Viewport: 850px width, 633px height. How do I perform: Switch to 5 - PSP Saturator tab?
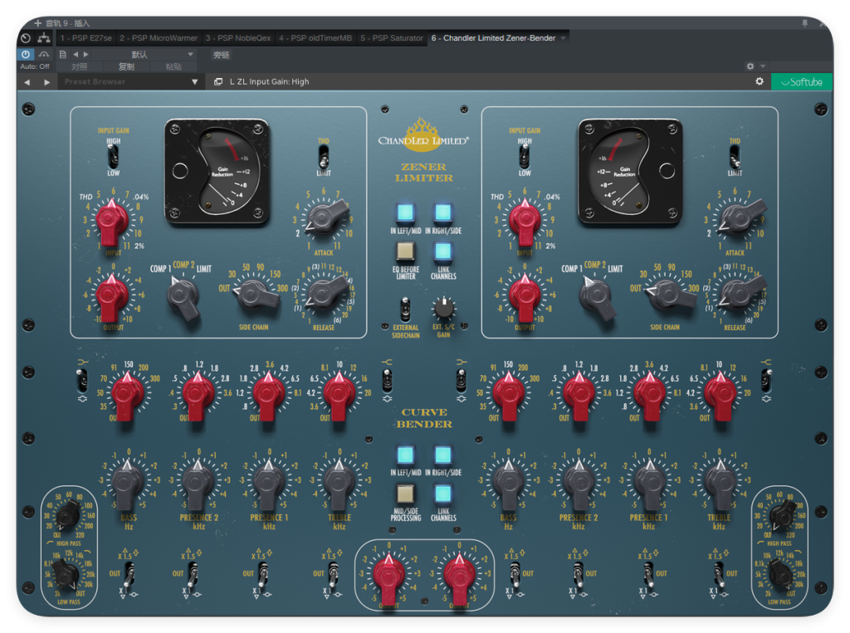point(392,38)
